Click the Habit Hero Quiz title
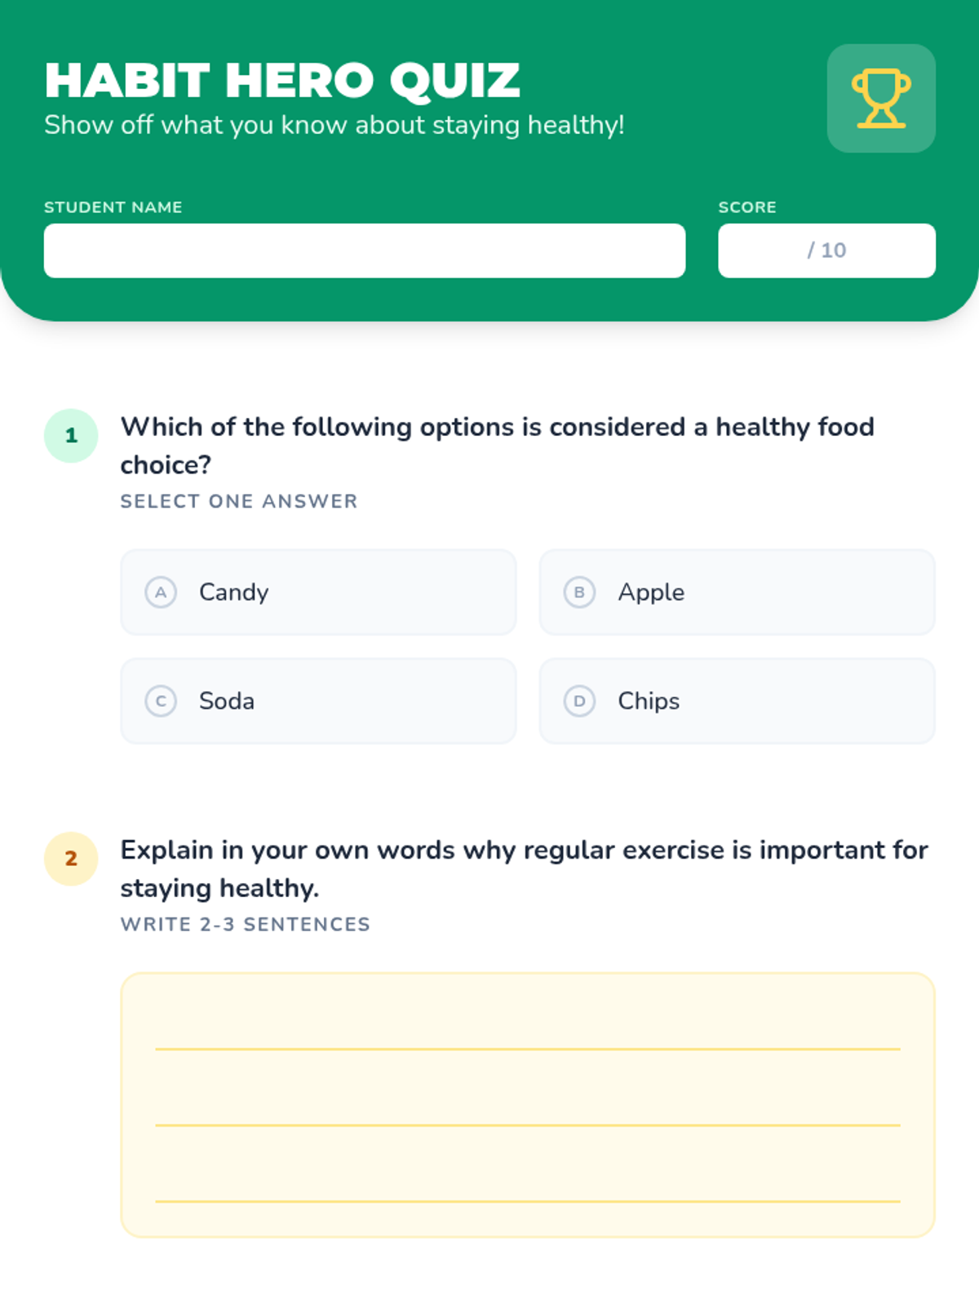 (282, 80)
